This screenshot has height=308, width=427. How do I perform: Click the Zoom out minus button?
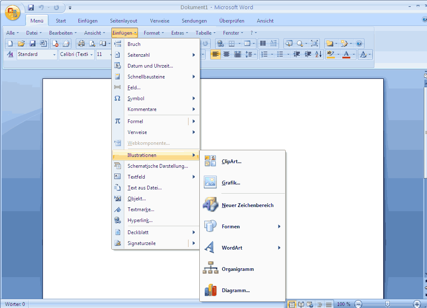358,304
